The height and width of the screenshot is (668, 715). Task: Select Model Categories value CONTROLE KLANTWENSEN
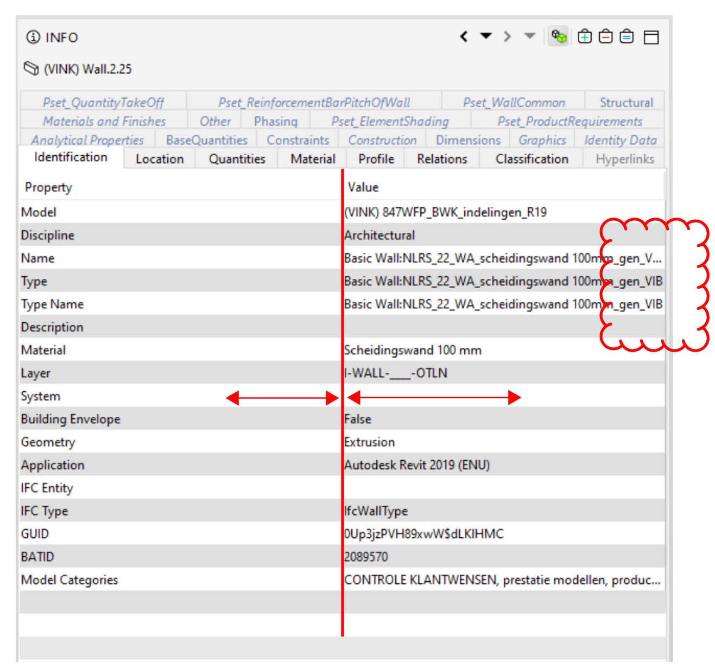point(503,580)
